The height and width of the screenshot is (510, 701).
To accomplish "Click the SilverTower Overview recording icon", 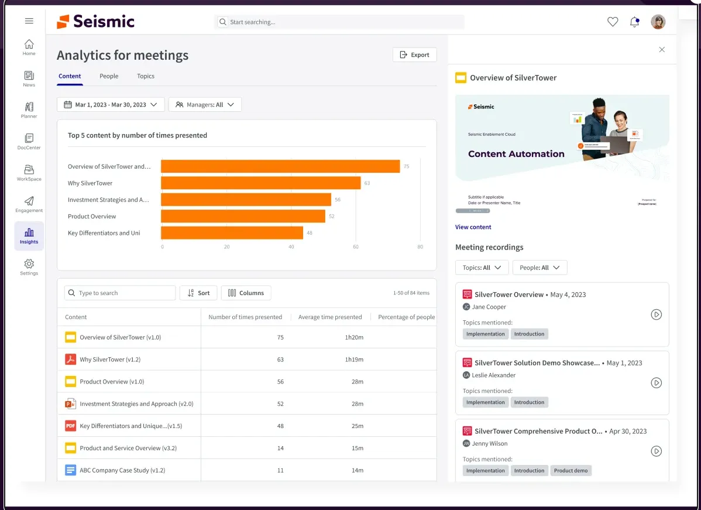I will point(467,295).
